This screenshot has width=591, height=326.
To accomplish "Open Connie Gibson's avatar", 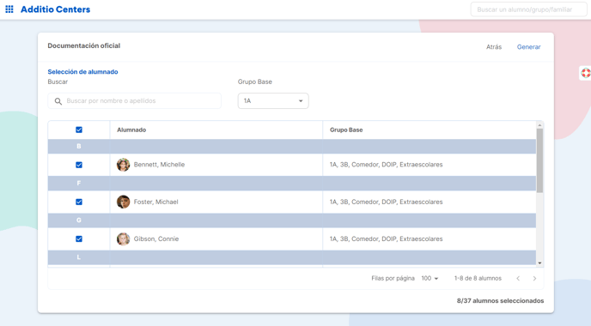I will [x=123, y=239].
